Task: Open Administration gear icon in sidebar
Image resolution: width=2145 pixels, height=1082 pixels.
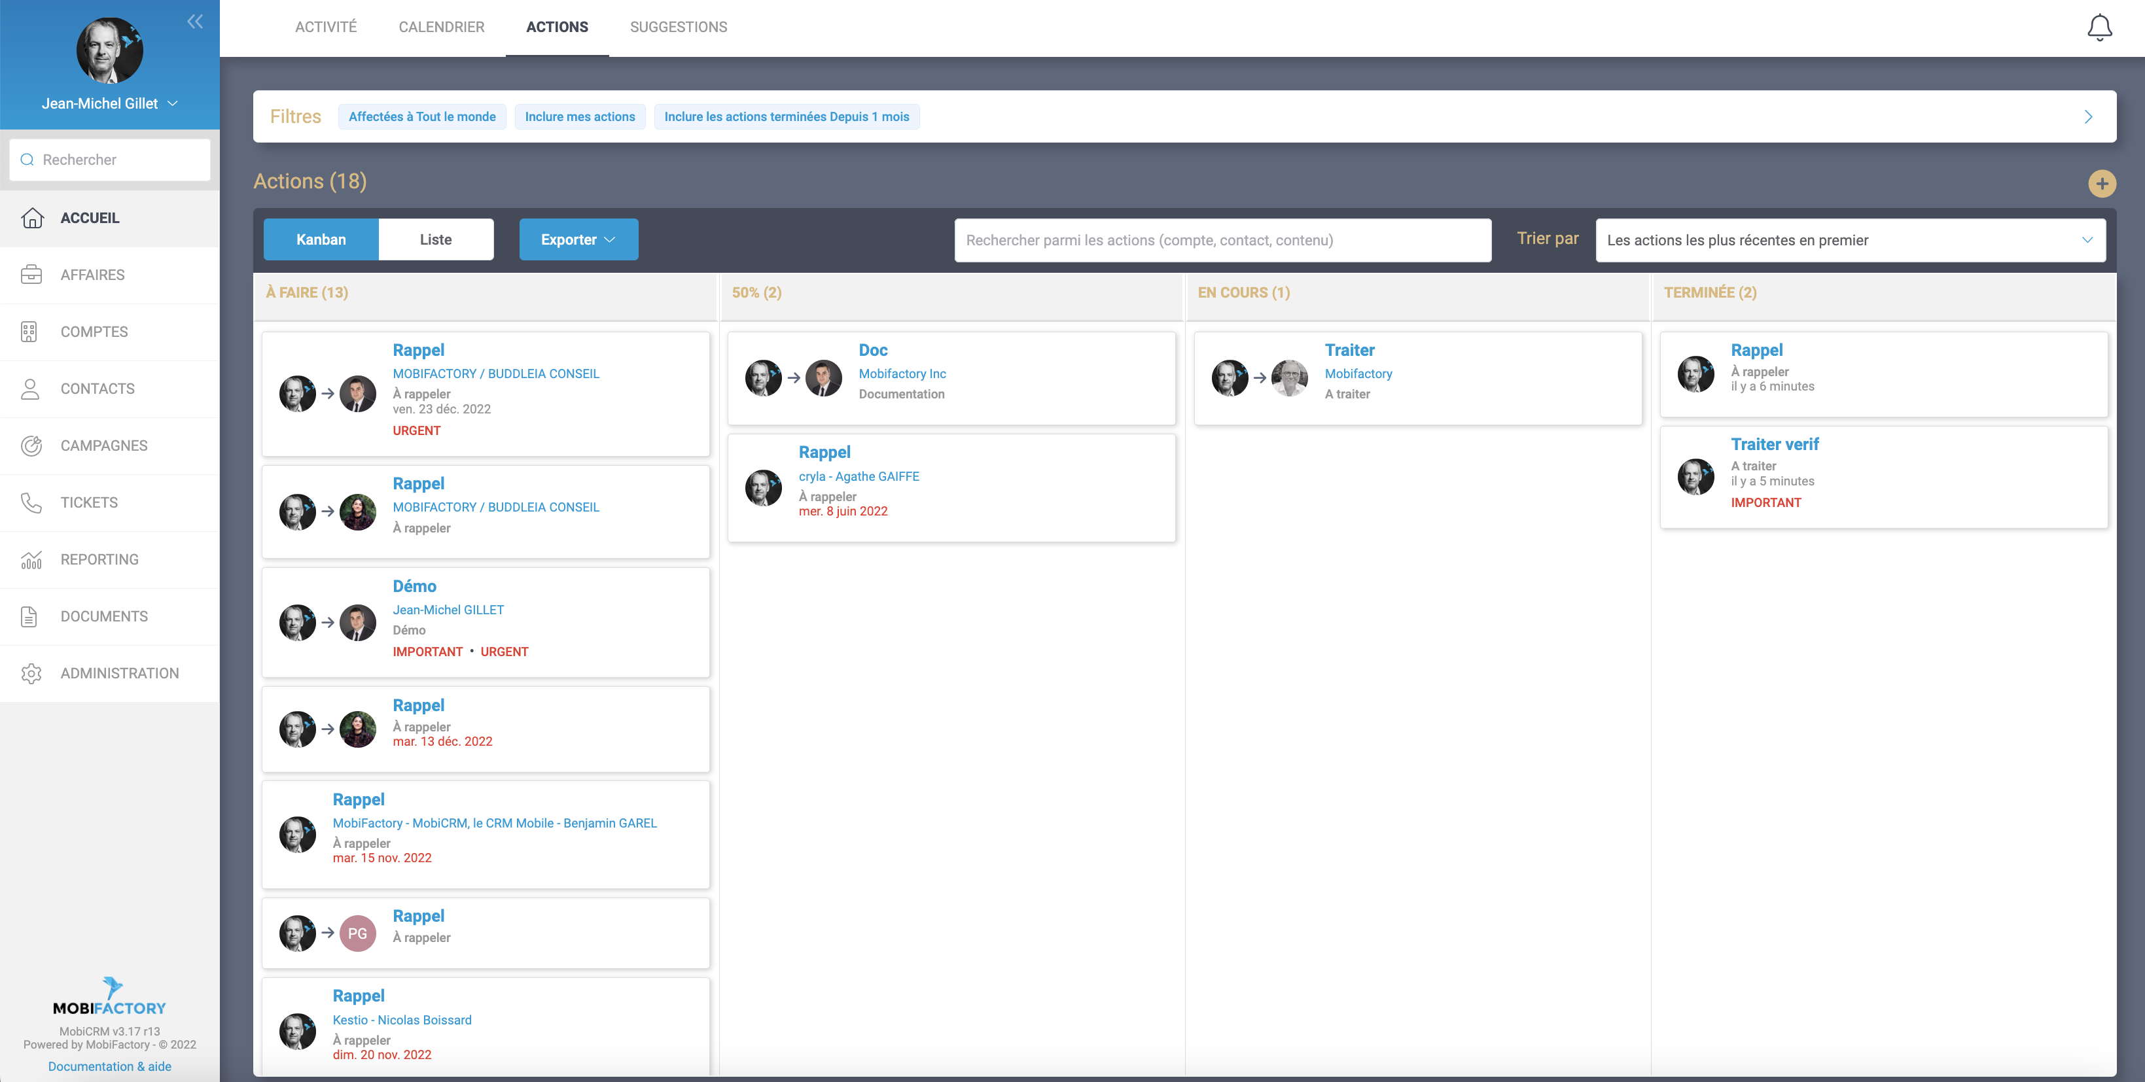Action: tap(31, 673)
